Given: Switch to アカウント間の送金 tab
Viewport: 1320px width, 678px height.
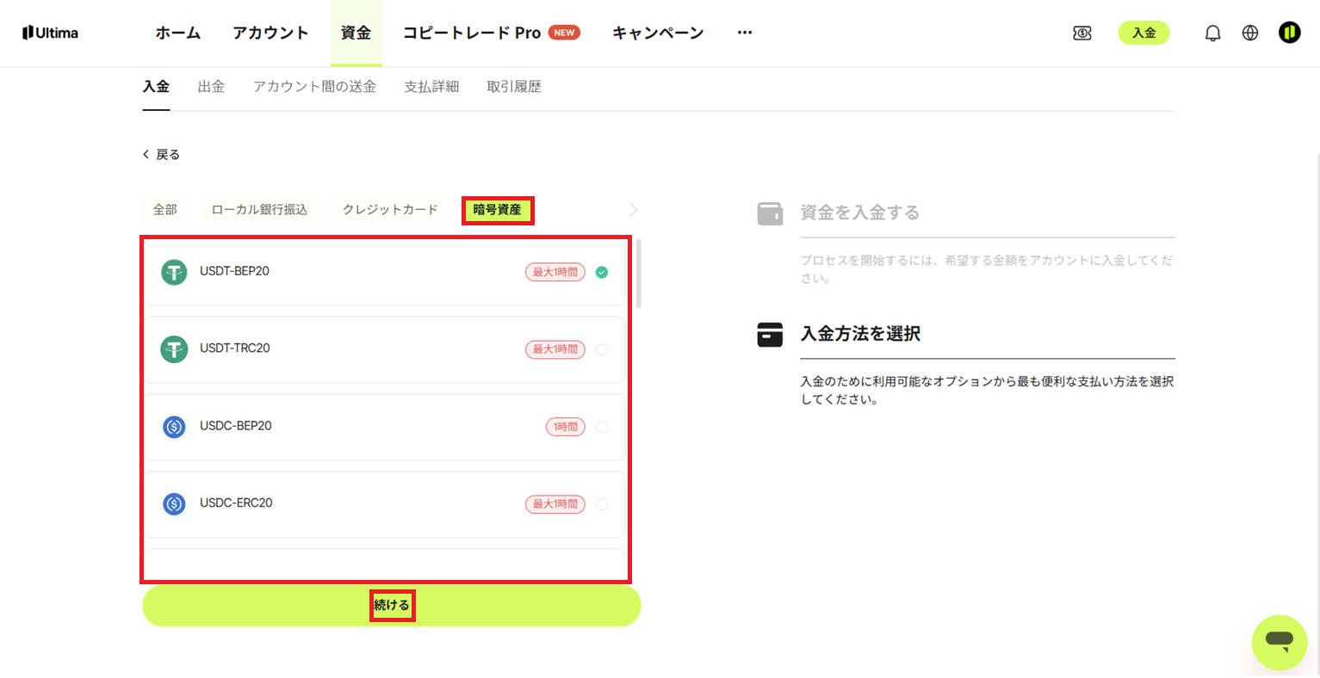Looking at the screenshot, I should point(314,87).
